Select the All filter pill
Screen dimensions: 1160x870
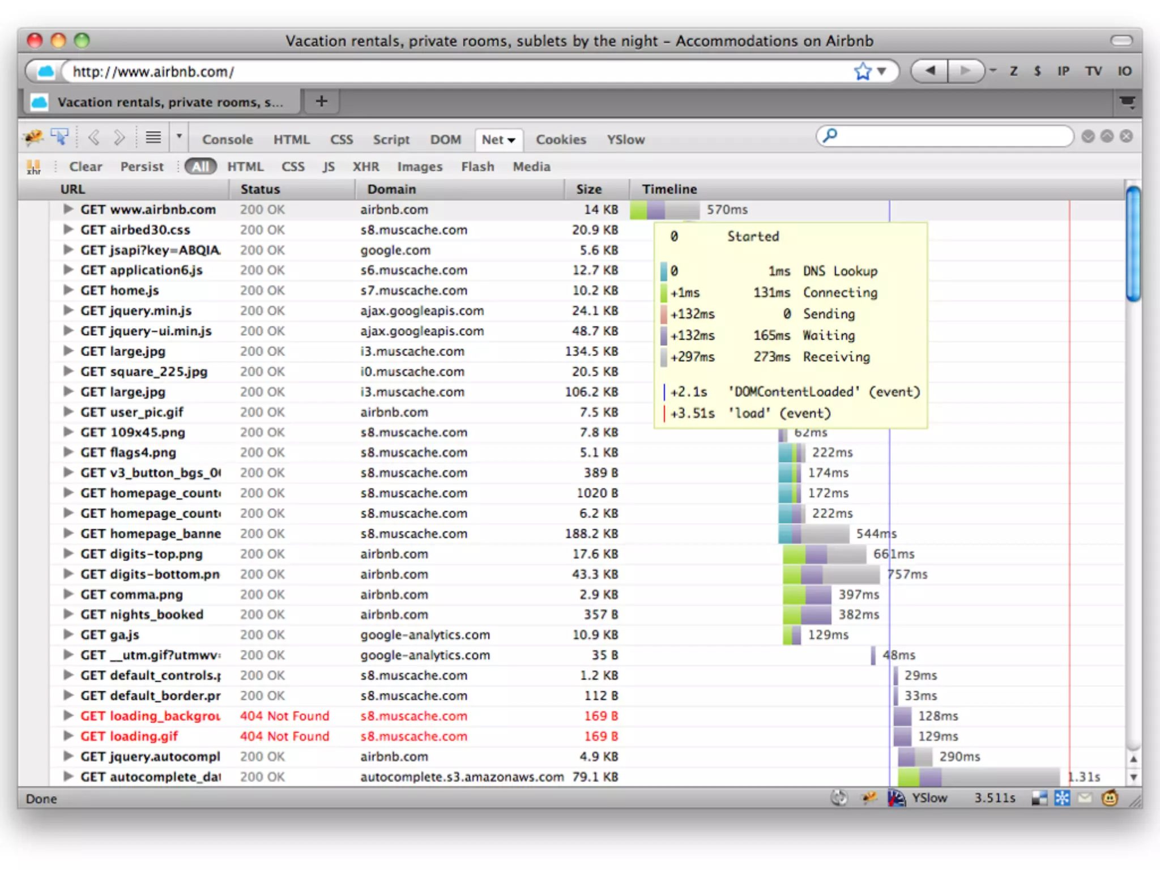pos(200,167)
